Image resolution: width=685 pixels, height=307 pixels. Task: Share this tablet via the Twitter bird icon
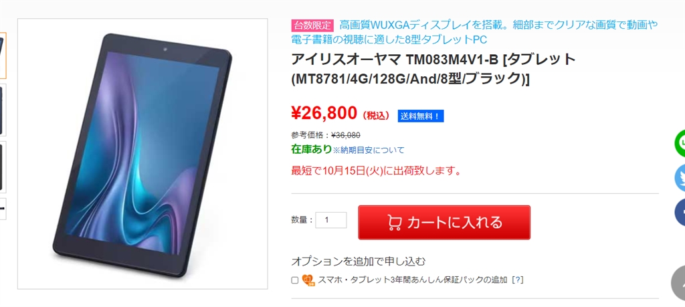680,178
